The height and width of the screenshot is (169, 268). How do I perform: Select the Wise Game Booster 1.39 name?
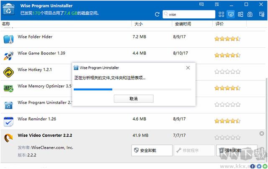pyautogui.click(x=41, y=53)
